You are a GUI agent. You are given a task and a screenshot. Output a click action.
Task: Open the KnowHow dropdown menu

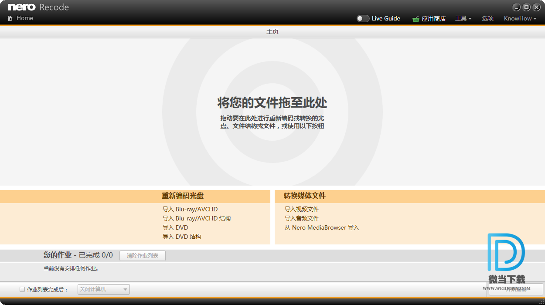(520, 18)
